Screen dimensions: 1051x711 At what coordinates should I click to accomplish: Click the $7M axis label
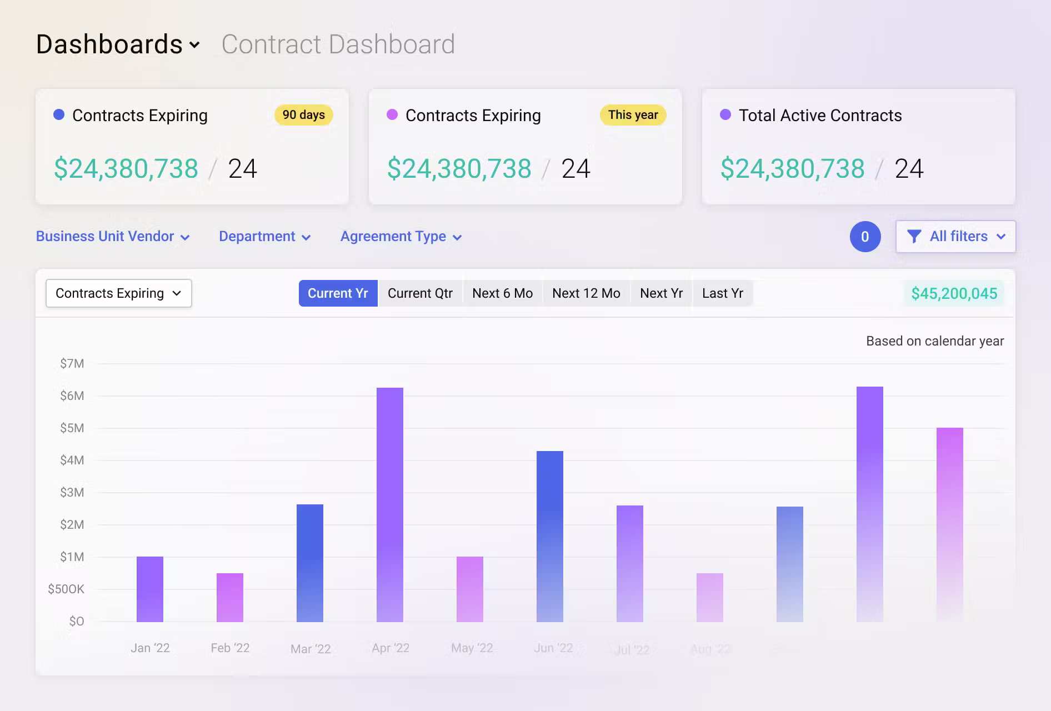click(72, 364)
